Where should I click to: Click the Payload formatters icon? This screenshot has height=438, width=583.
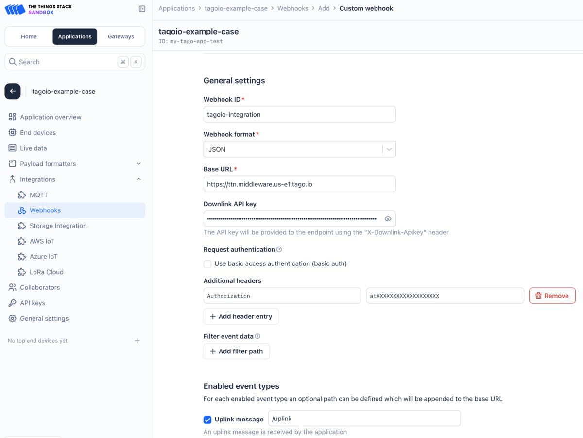tap(13, 163)
